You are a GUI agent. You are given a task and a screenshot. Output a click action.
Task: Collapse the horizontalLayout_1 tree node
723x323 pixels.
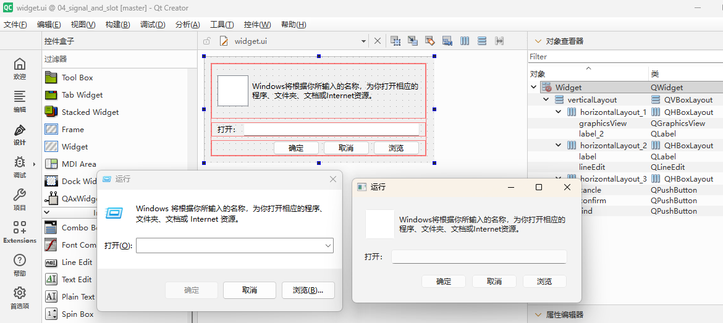(x=559, y=112)
